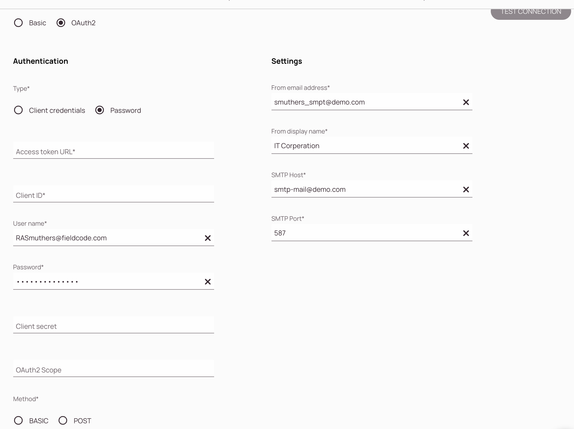Choose Client credentials type
The height and width of the screenshot is (429, 574).
[x=18, y=110]
